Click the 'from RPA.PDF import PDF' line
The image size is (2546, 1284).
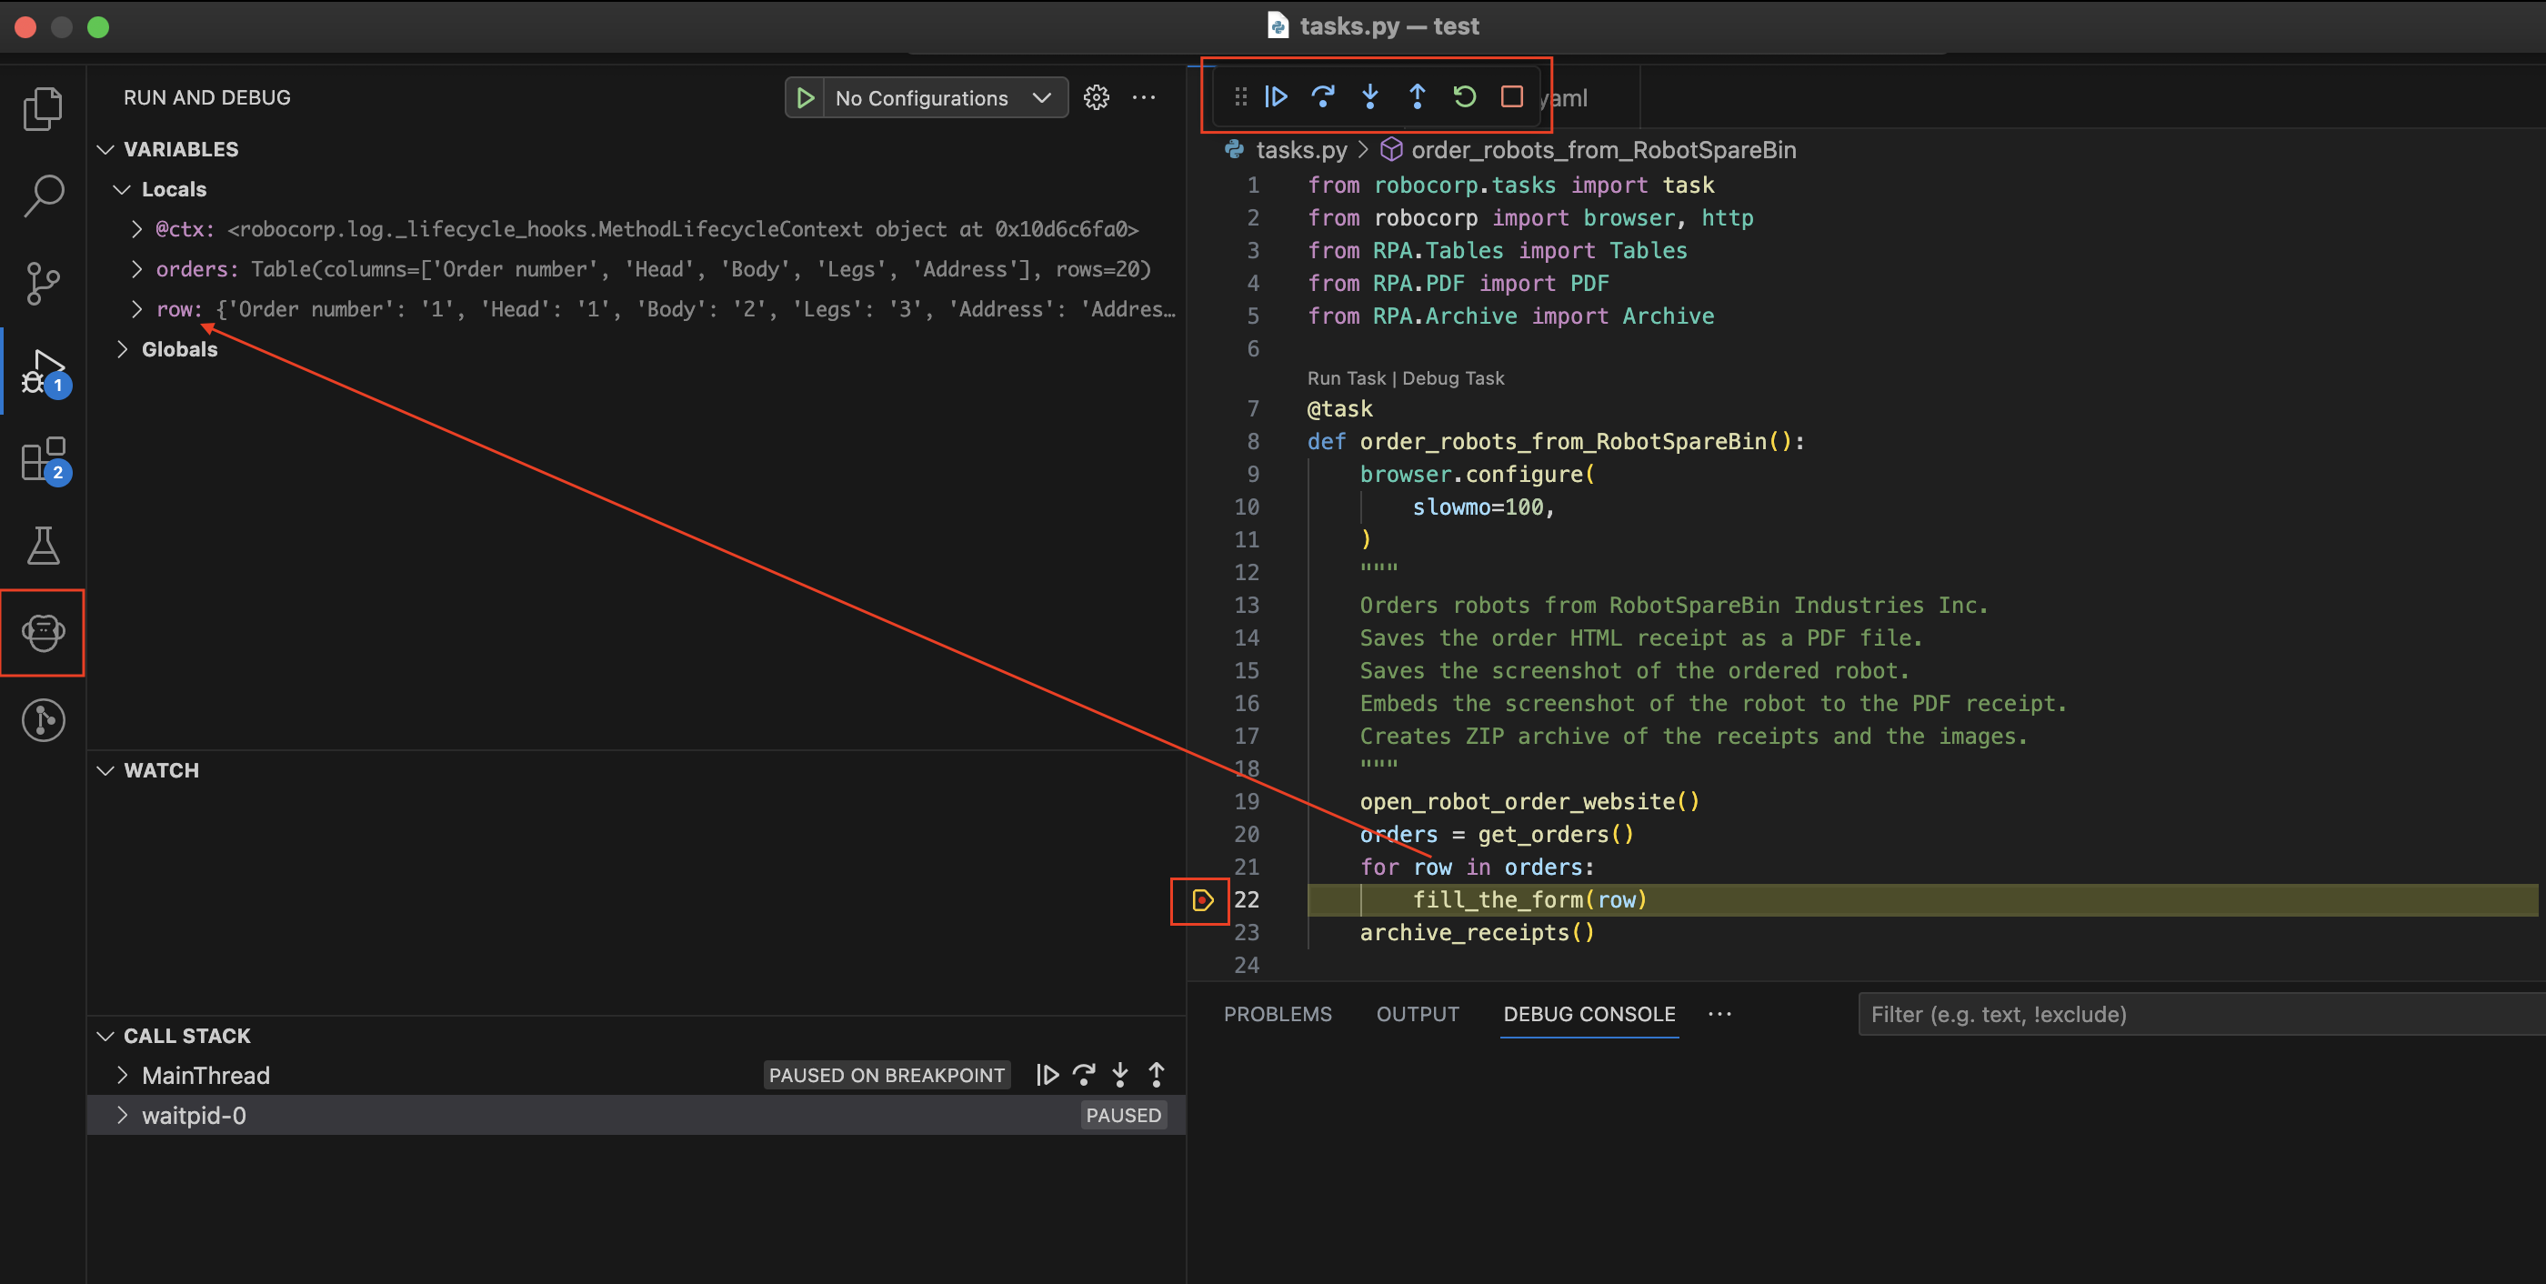pyautogui.click(x=1458, y=284)
